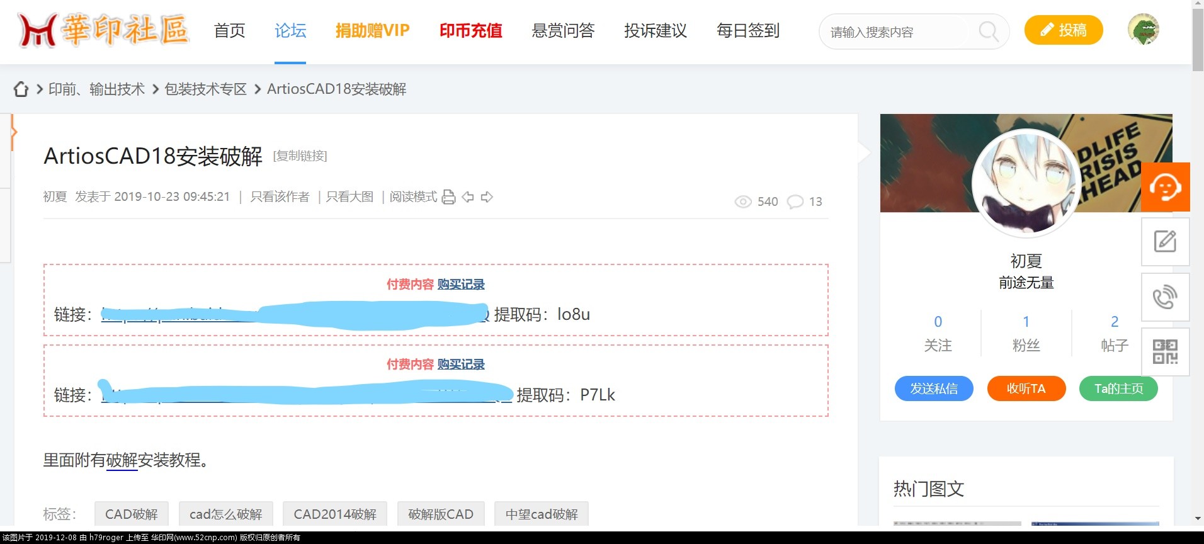Click breadcrumb 印前、输出技术

pyautogui.click(x=96, y=89)
